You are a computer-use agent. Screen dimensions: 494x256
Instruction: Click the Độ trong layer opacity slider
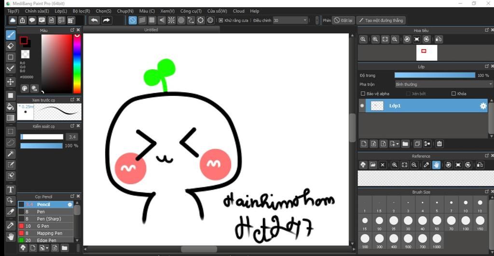435,76
